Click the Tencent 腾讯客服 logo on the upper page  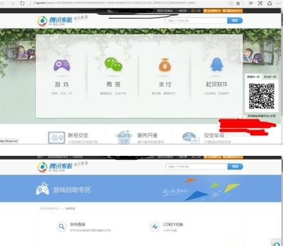tap(55, 21)
